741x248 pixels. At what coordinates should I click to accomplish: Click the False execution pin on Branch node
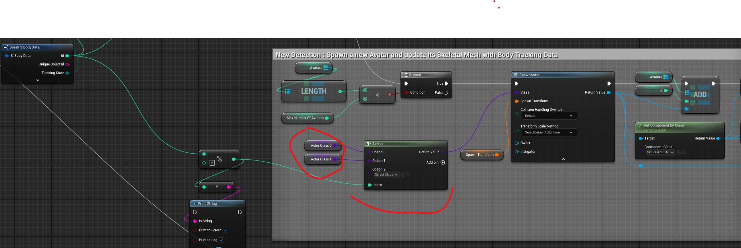(x=446, y=93)
